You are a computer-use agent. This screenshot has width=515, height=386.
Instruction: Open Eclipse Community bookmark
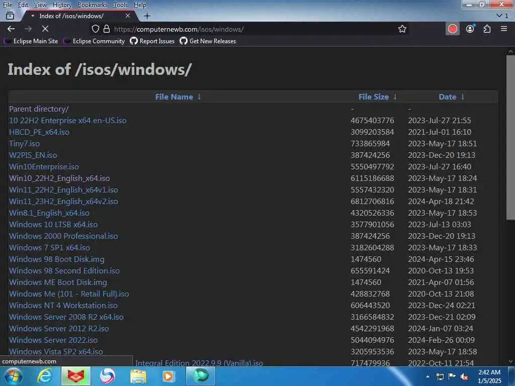point(94,41)
